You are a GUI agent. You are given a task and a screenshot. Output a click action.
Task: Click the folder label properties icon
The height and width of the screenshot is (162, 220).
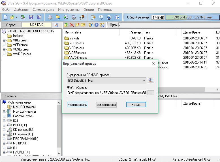102,25
